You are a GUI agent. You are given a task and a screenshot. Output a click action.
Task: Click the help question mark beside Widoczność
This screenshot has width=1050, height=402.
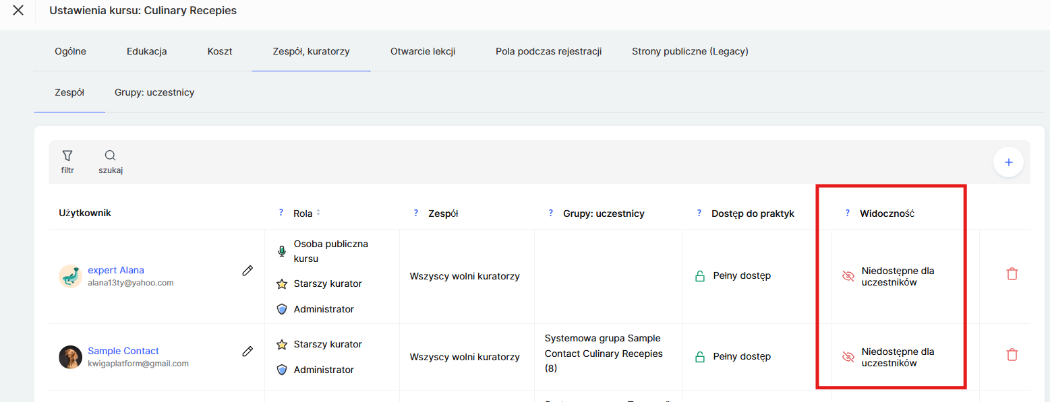847,213
